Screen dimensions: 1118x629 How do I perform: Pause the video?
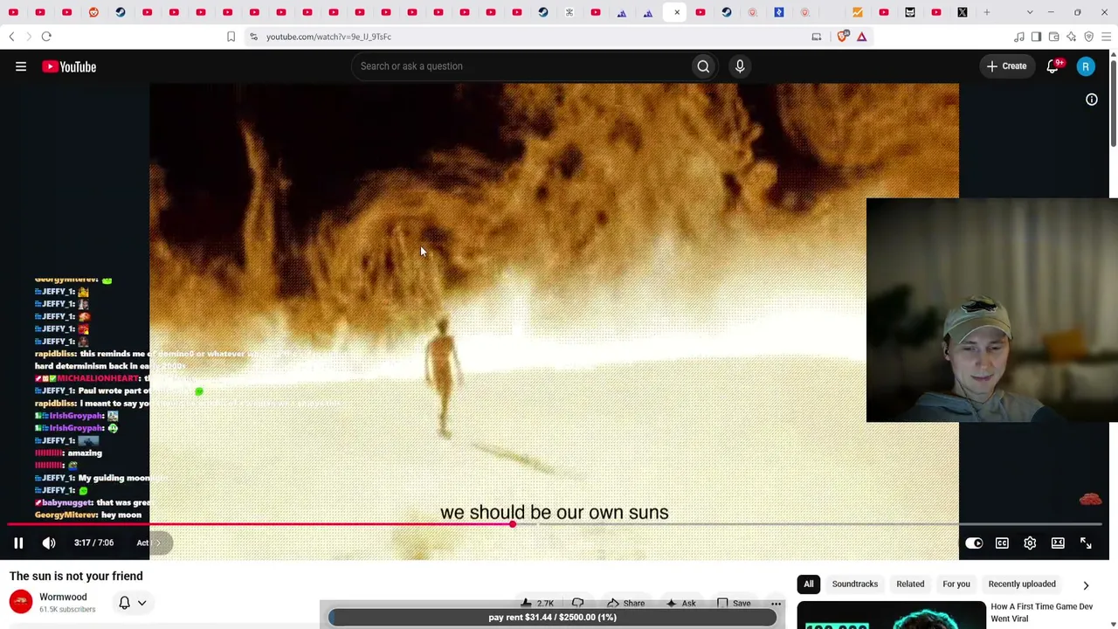[x=18, y=543]
